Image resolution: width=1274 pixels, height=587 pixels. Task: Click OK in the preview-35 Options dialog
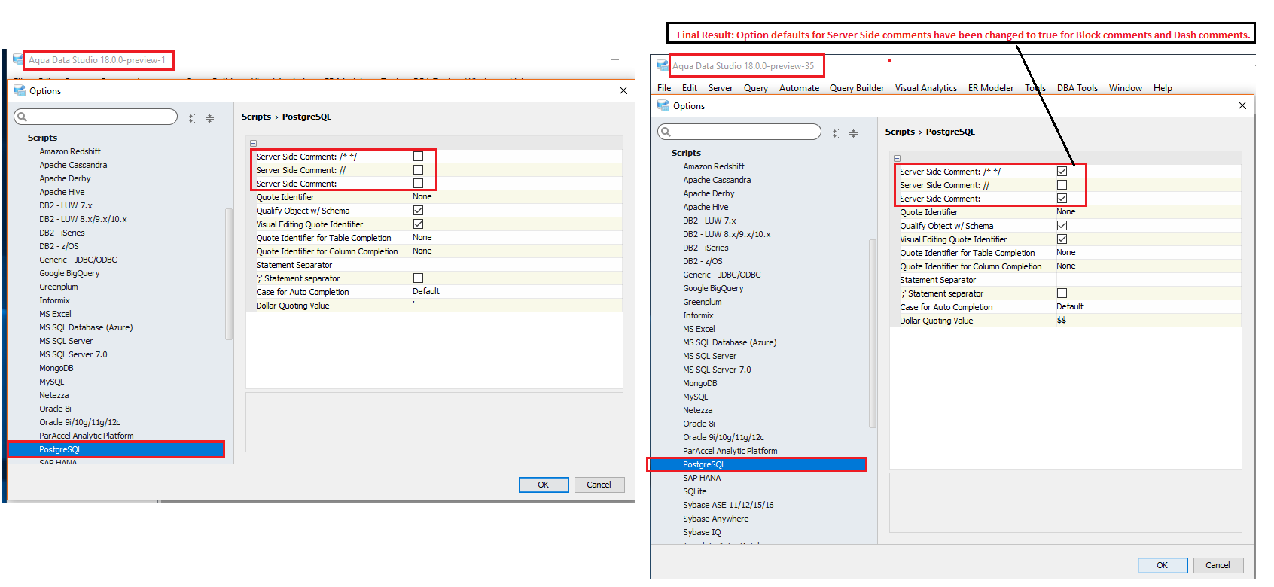1163,565
